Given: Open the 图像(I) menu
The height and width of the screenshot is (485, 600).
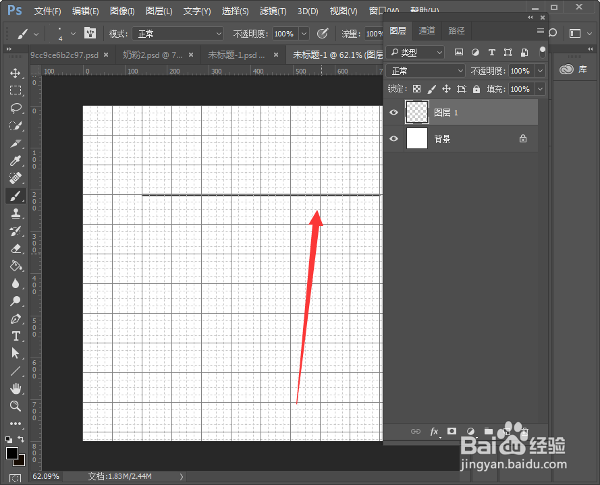Looking at the screenshot, I should [122, 11].
